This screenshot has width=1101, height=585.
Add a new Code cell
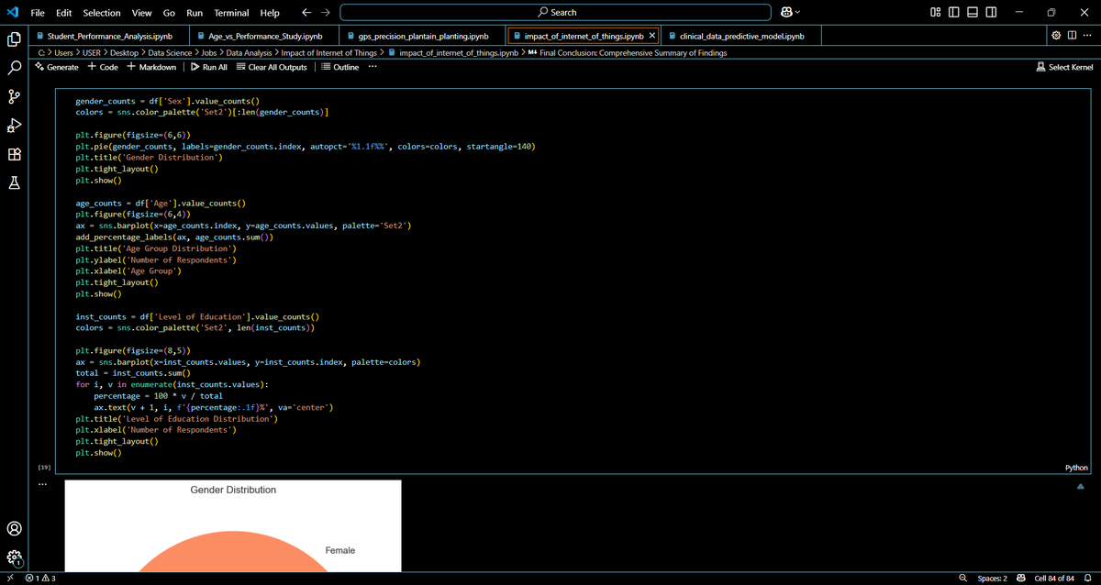click(103, 67)
